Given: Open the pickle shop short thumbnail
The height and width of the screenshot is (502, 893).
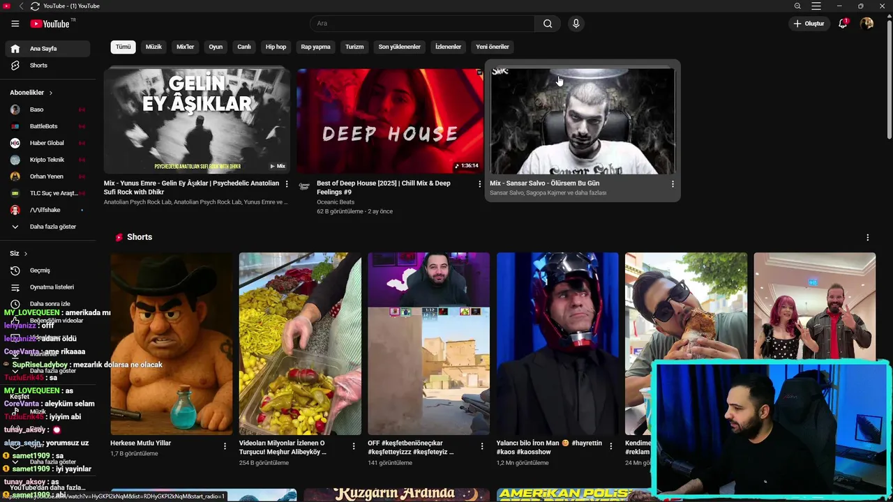Looking at the screenshot, I should pos(300,344).
